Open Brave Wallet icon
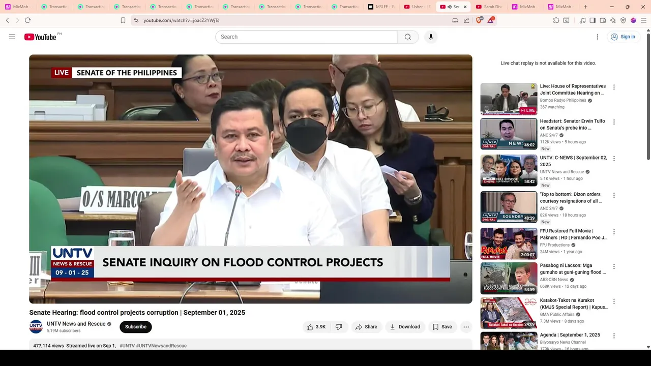 click(603, 20)
